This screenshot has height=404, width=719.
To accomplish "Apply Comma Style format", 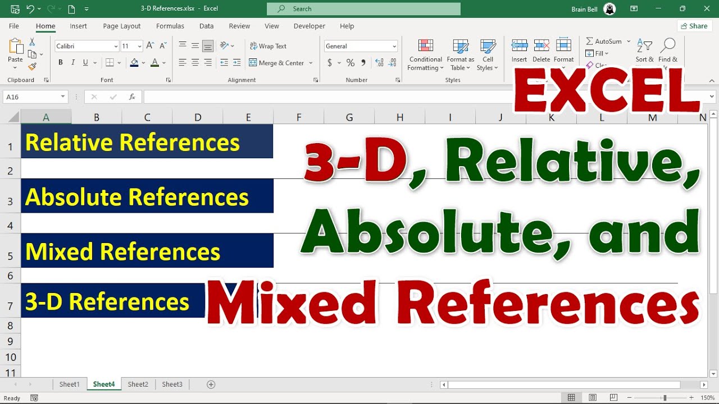I will pyautogui.click(x=363, y=63).
